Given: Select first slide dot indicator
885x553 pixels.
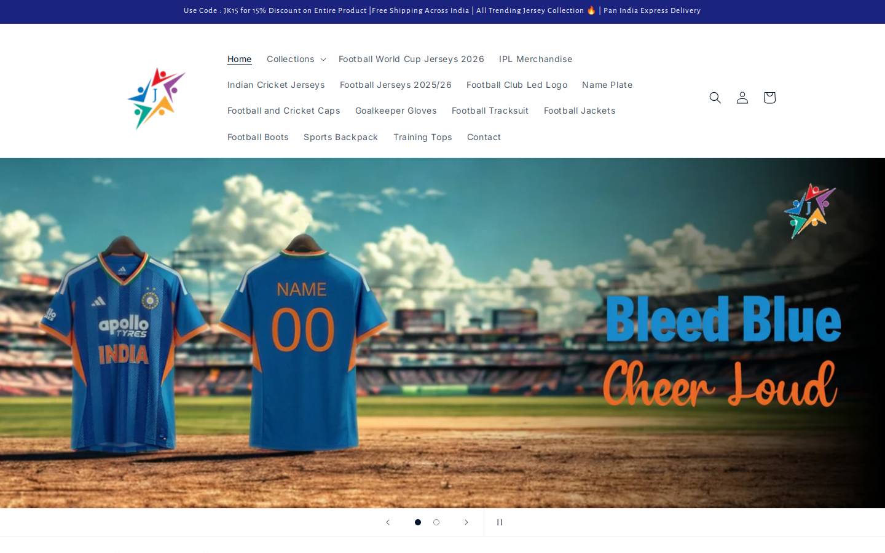Looking at the screenshot, I should [418, 522].
